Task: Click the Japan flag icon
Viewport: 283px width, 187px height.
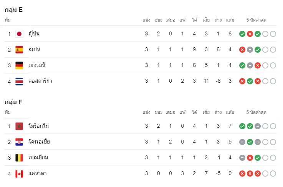Action: [19, 34]
